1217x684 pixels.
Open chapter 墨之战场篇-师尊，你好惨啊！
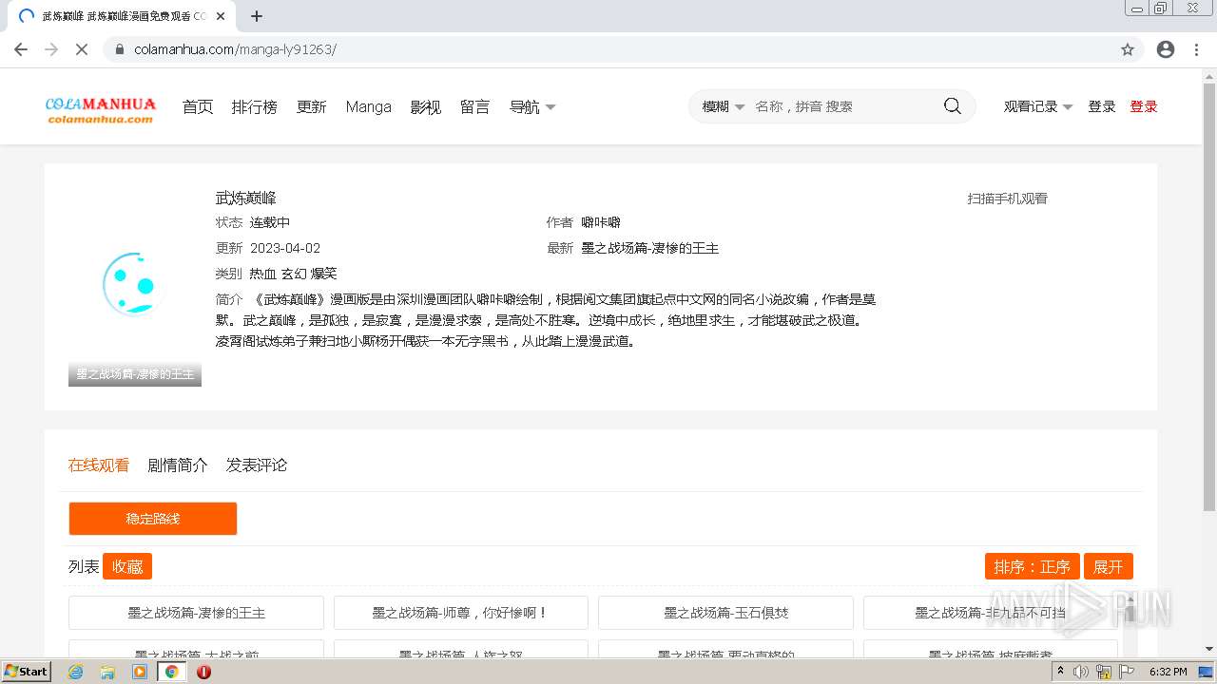pos(461,613)
